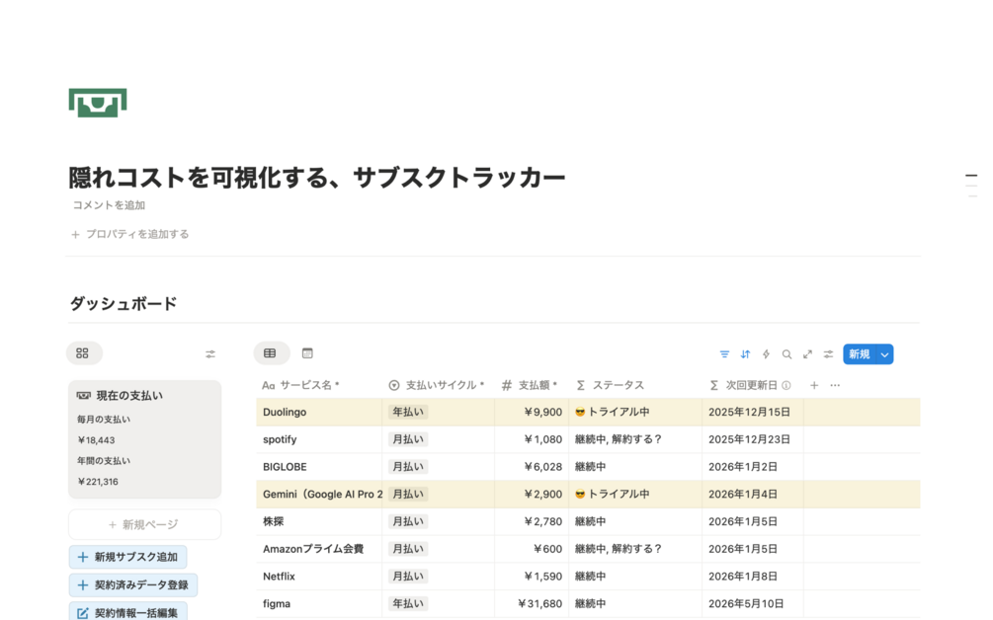Click date 2026年5月10日
Screen dimensions: 993x620
[746, 603]
